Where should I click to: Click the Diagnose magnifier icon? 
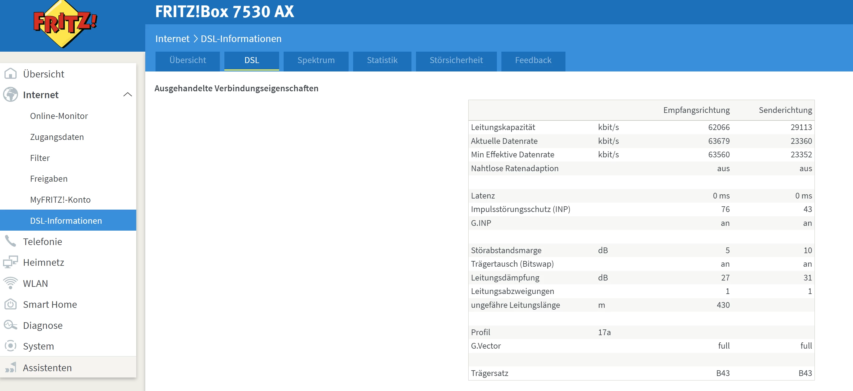(11, 325)
